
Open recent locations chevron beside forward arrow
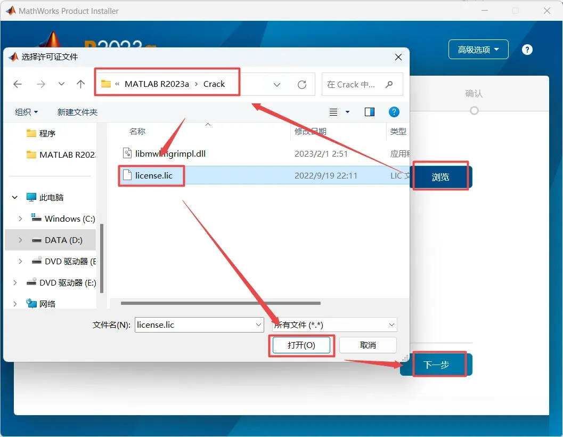61,84
